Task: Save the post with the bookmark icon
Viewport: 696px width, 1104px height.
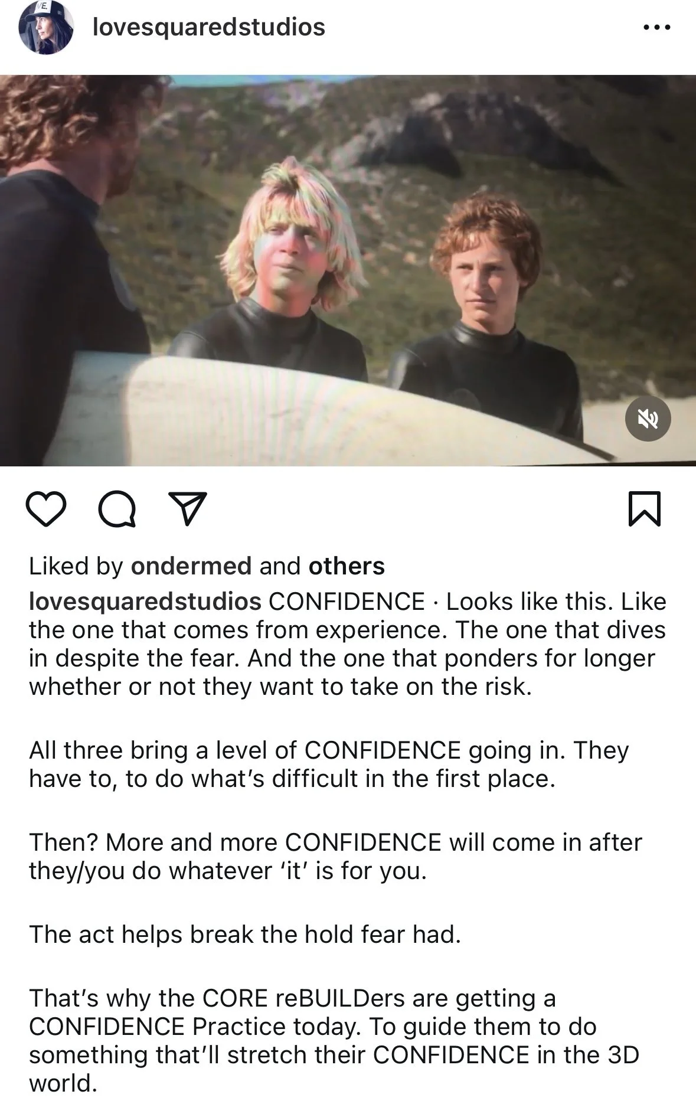Action: (644, 508)
